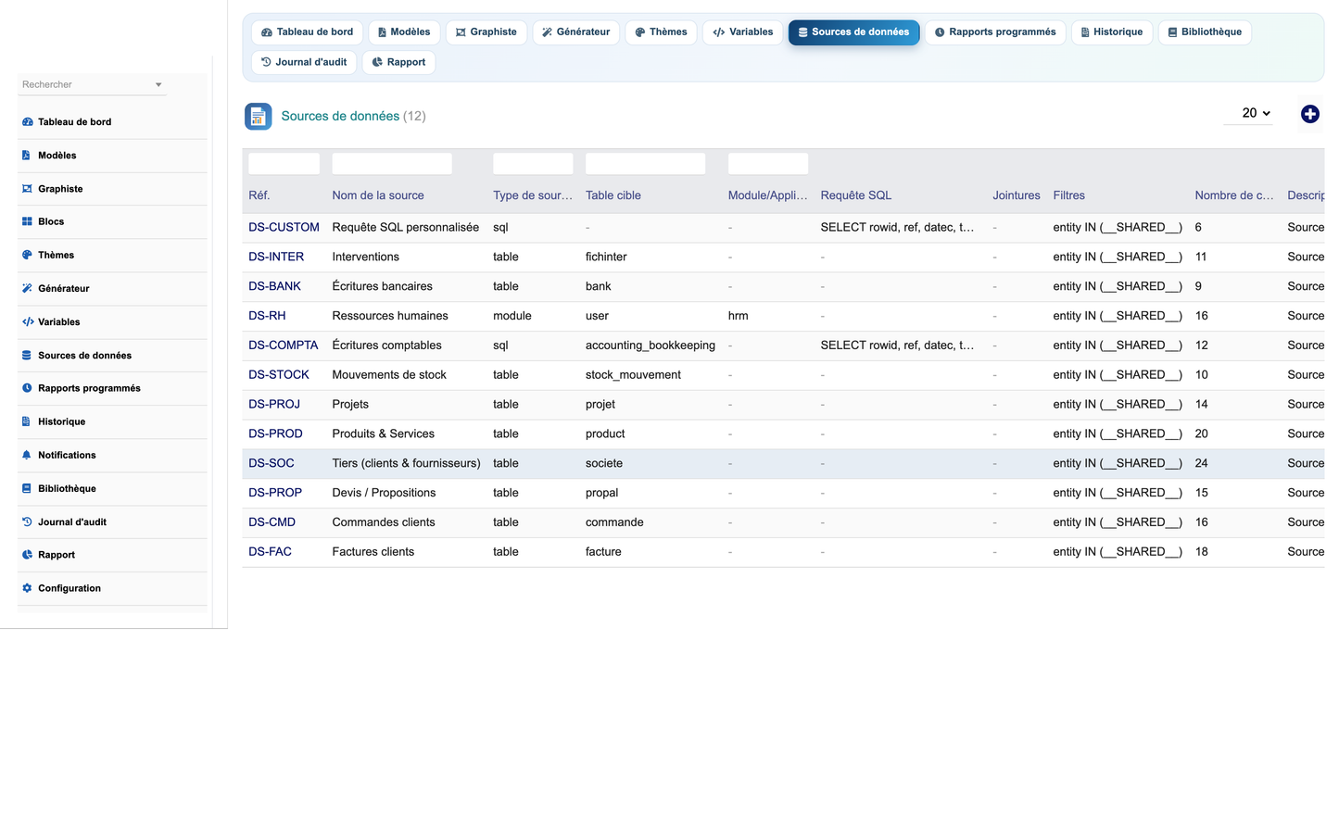Click the hrm module cell
1339x829 pixels.
pyautogui.click(x=738, y=316)
